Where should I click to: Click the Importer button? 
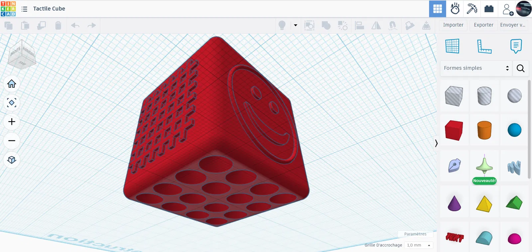coord(453,25)
